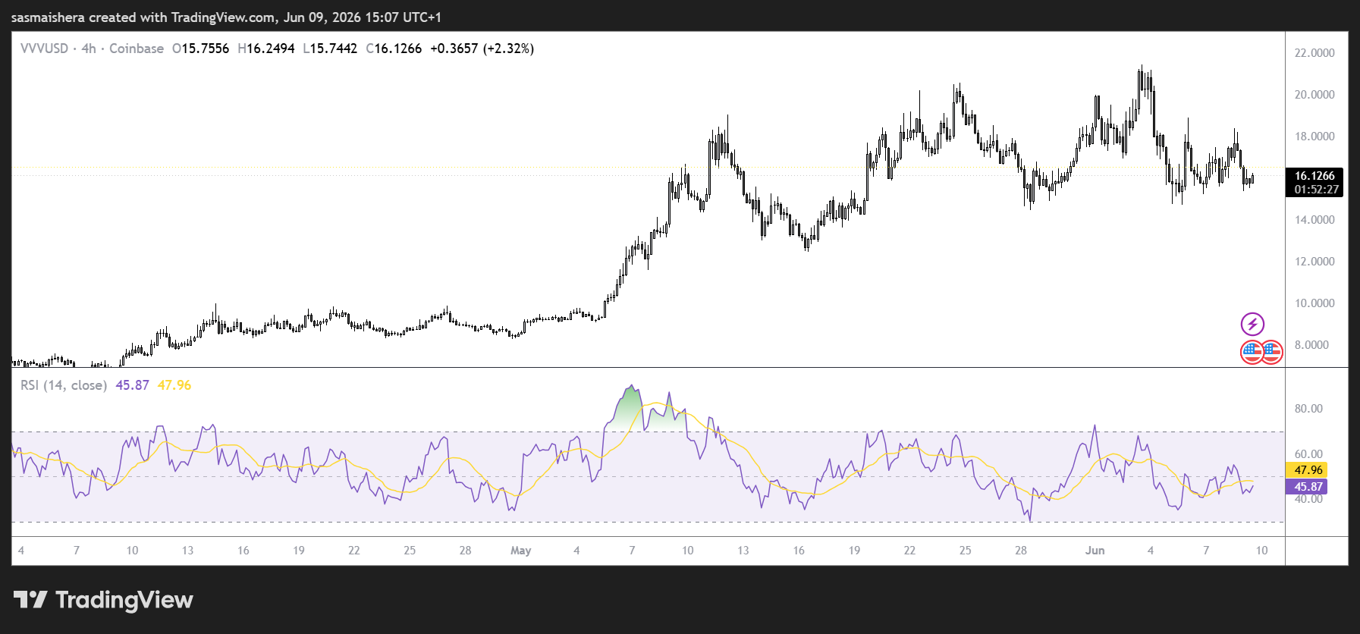Click the purple lightning bolt event icon
Viewport: 1360px width, 634px height.
(x=1252, y=325)
